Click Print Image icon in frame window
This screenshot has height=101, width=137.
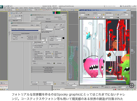tap(85, 18)
